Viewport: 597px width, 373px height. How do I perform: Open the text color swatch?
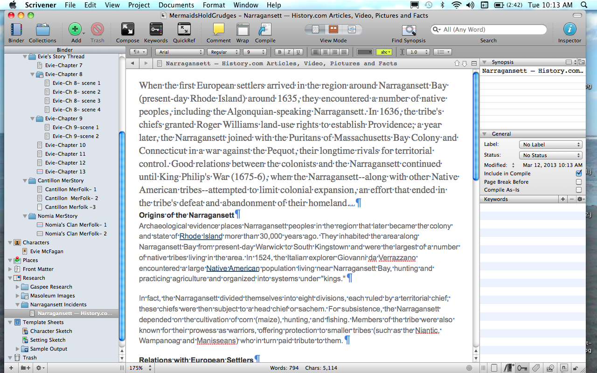(x=364, y=52)
